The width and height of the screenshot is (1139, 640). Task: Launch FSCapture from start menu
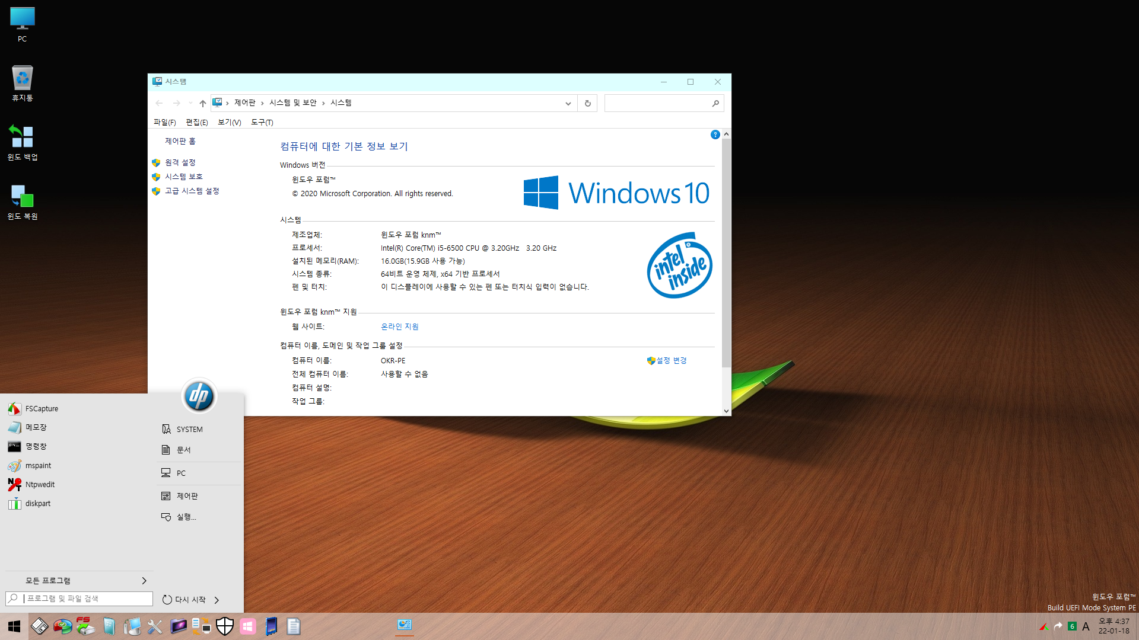click(79, 408)
